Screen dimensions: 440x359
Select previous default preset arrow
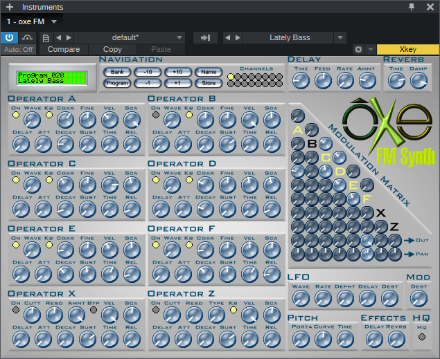[x=58, y=37]
